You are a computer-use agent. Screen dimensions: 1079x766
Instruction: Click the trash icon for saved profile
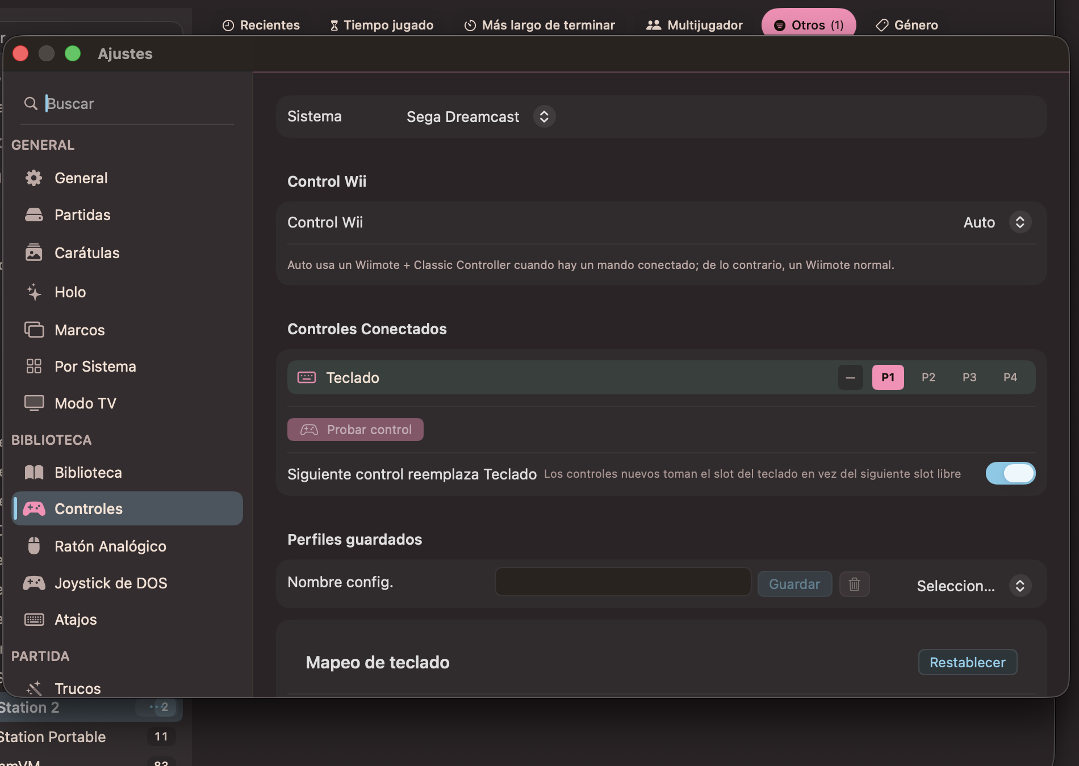point(854,584)
